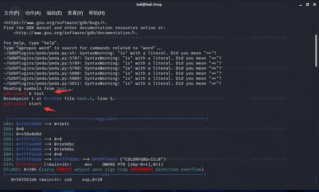Image resolution: width=319 pixels, height=192 pixels.
Task: Click the window title kali@kali:/tmp
Action: click(x=149, y=4)
